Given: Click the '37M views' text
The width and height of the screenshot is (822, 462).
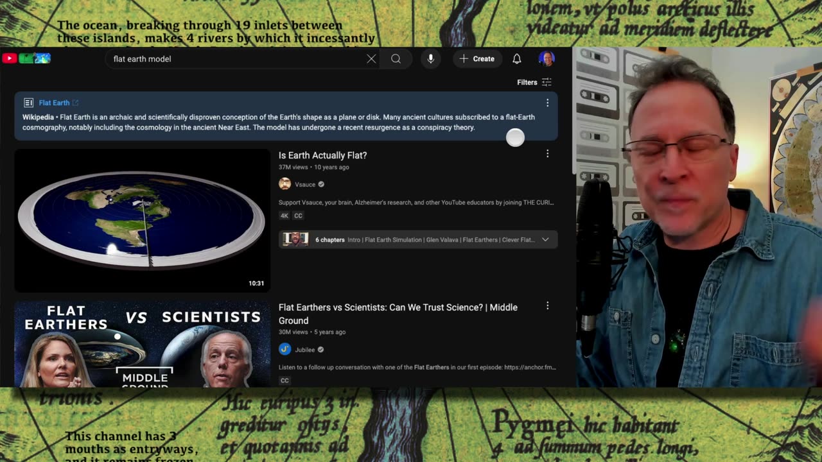Looking at the screenshot, I should pos(293,167).
